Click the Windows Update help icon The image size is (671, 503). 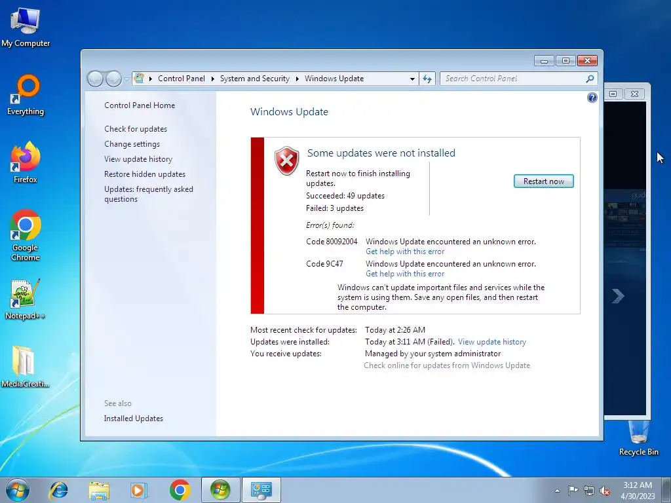point(592,98)
